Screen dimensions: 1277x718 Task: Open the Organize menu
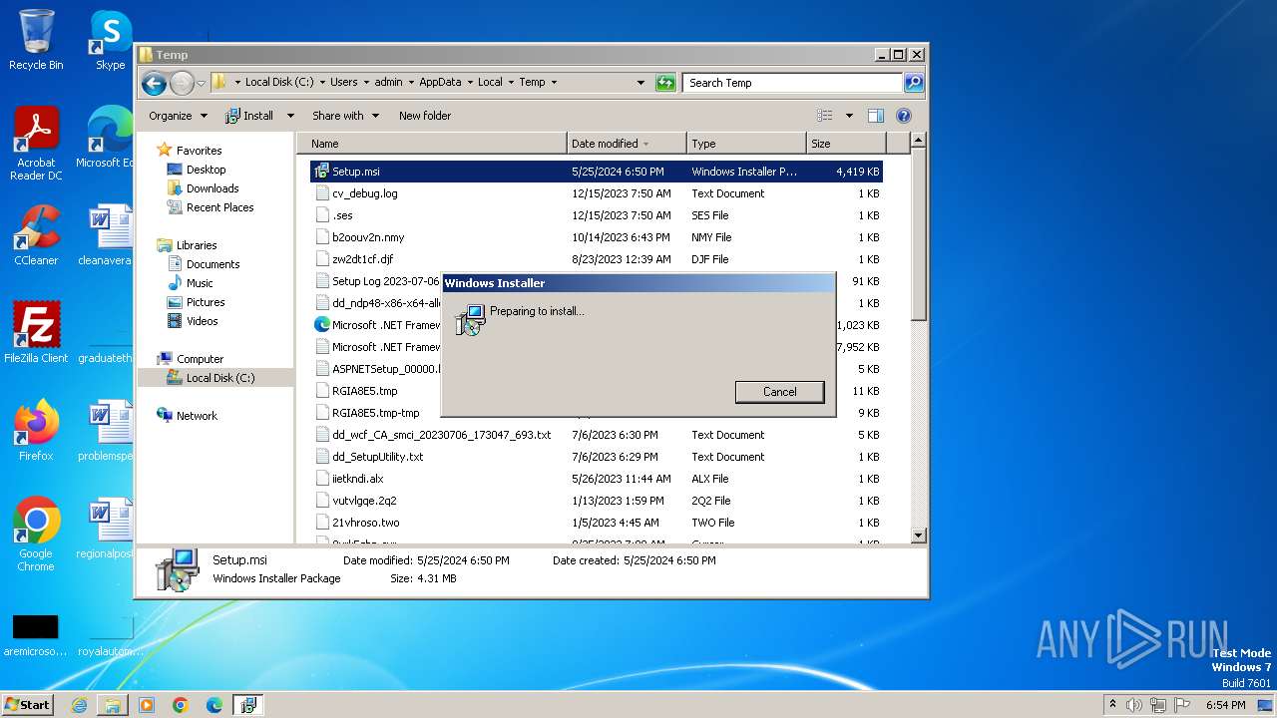178,116
